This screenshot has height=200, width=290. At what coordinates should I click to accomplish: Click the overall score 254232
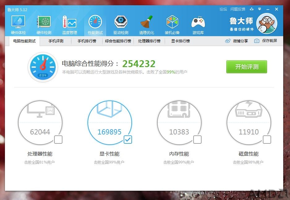[139, 64]
